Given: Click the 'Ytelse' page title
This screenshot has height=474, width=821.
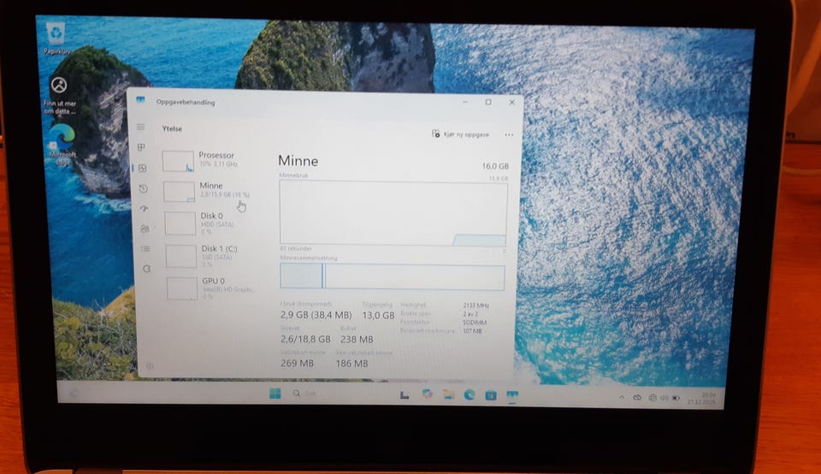Looking at the screenshot, I should click(172, 128).
